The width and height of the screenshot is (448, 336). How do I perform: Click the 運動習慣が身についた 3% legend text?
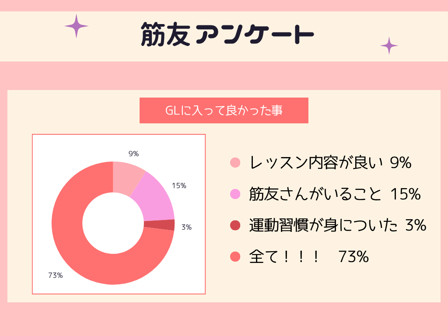point(338,225)
